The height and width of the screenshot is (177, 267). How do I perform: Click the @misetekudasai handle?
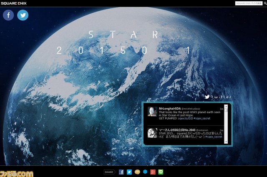[191, 109]
